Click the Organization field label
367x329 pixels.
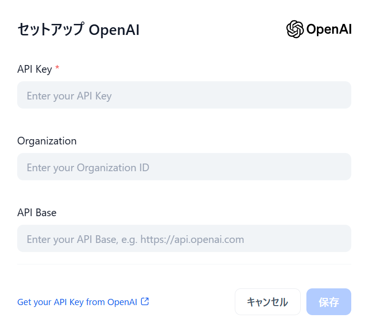[x=47, y=141]
